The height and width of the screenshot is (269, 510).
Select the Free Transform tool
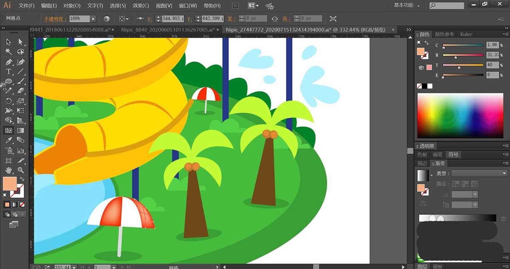pos(20,111)
